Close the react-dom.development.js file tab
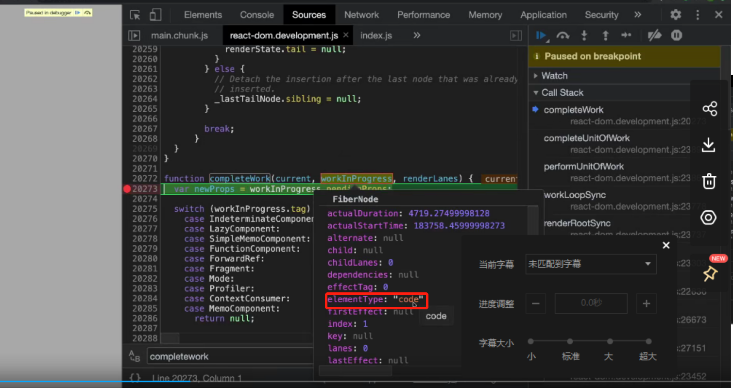 point(346,35)
